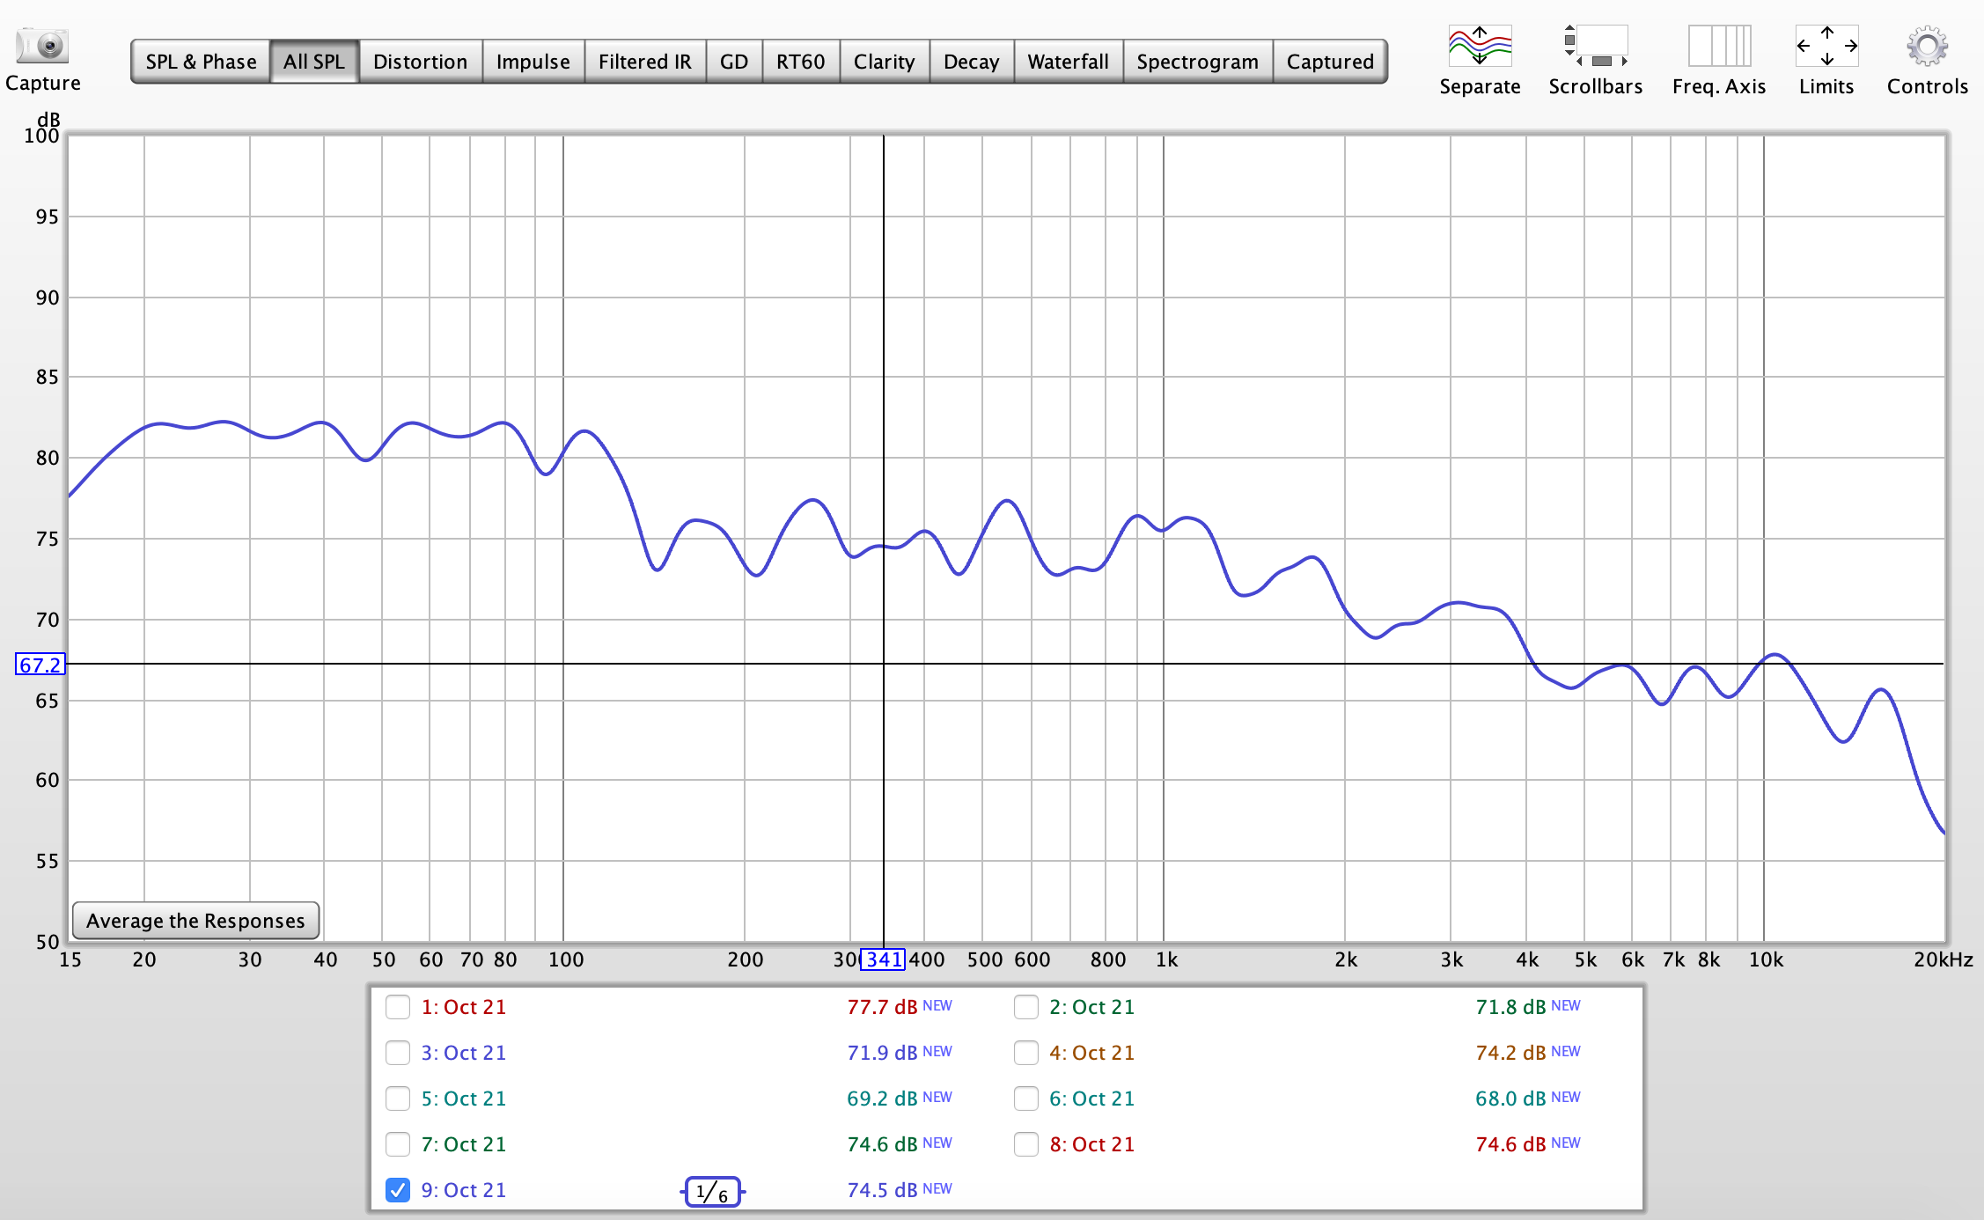Tick the 4: Oct 21 checkbox
The height and width of the screenshot is (1220, 1984).
(1026, 1053)
